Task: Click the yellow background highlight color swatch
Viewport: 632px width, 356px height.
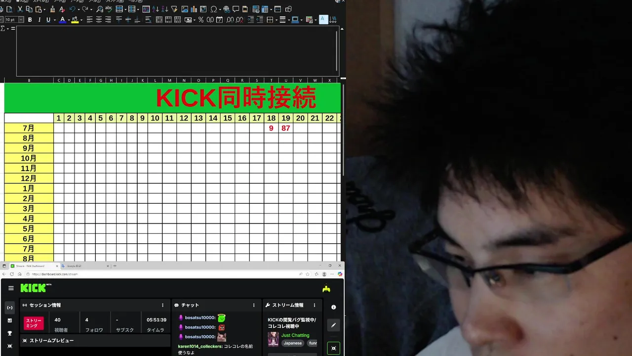Action: [x=75, y=20]
